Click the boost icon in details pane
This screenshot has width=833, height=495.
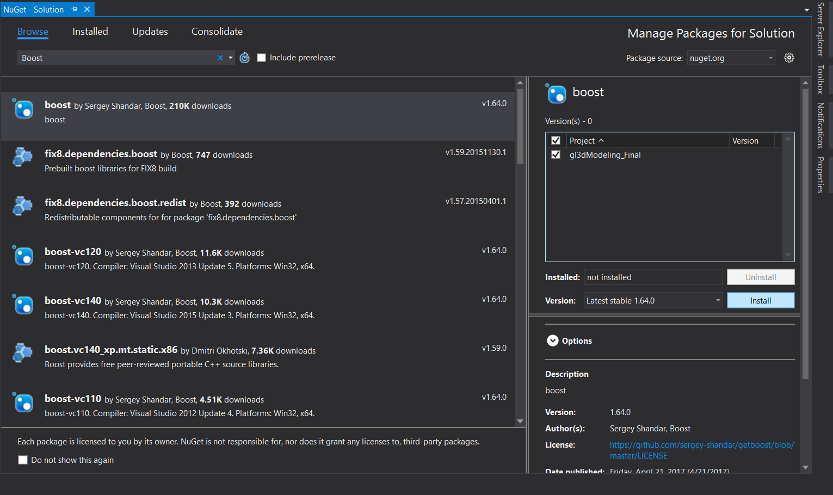click(556, 94)
